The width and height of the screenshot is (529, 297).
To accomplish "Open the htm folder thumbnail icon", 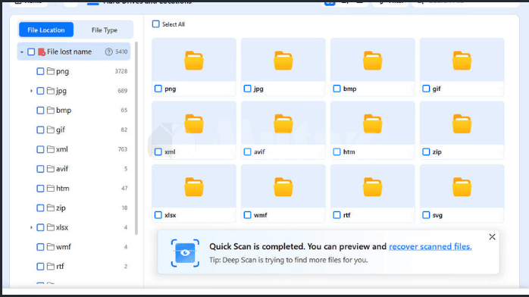I will pyautogui.click(x=372, y=123).
